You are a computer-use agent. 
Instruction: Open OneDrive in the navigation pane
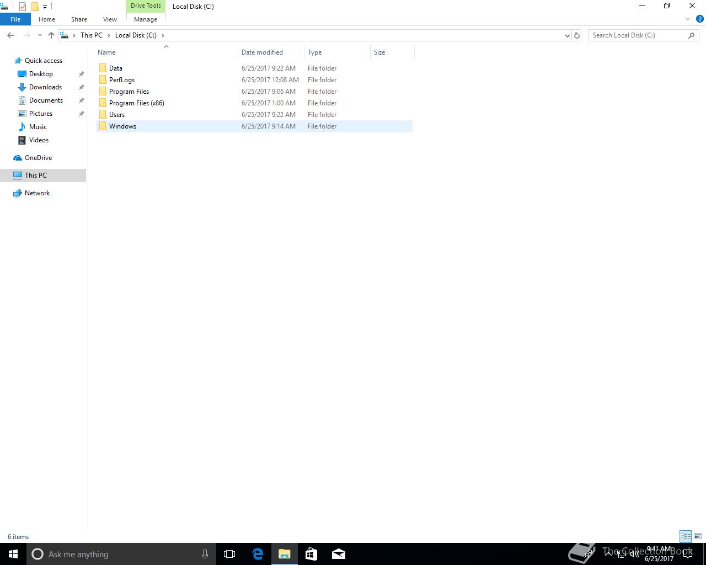[x=38, y=158]
